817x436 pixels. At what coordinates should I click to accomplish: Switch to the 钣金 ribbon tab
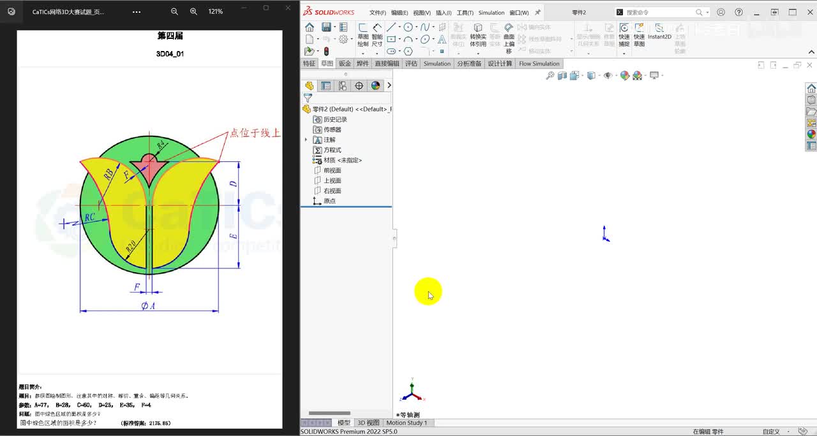345,64
